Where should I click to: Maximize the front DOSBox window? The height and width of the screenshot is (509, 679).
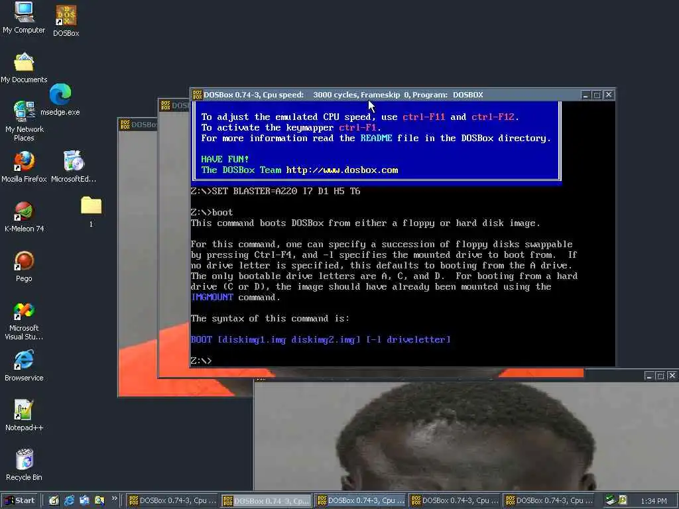point(597,95)
